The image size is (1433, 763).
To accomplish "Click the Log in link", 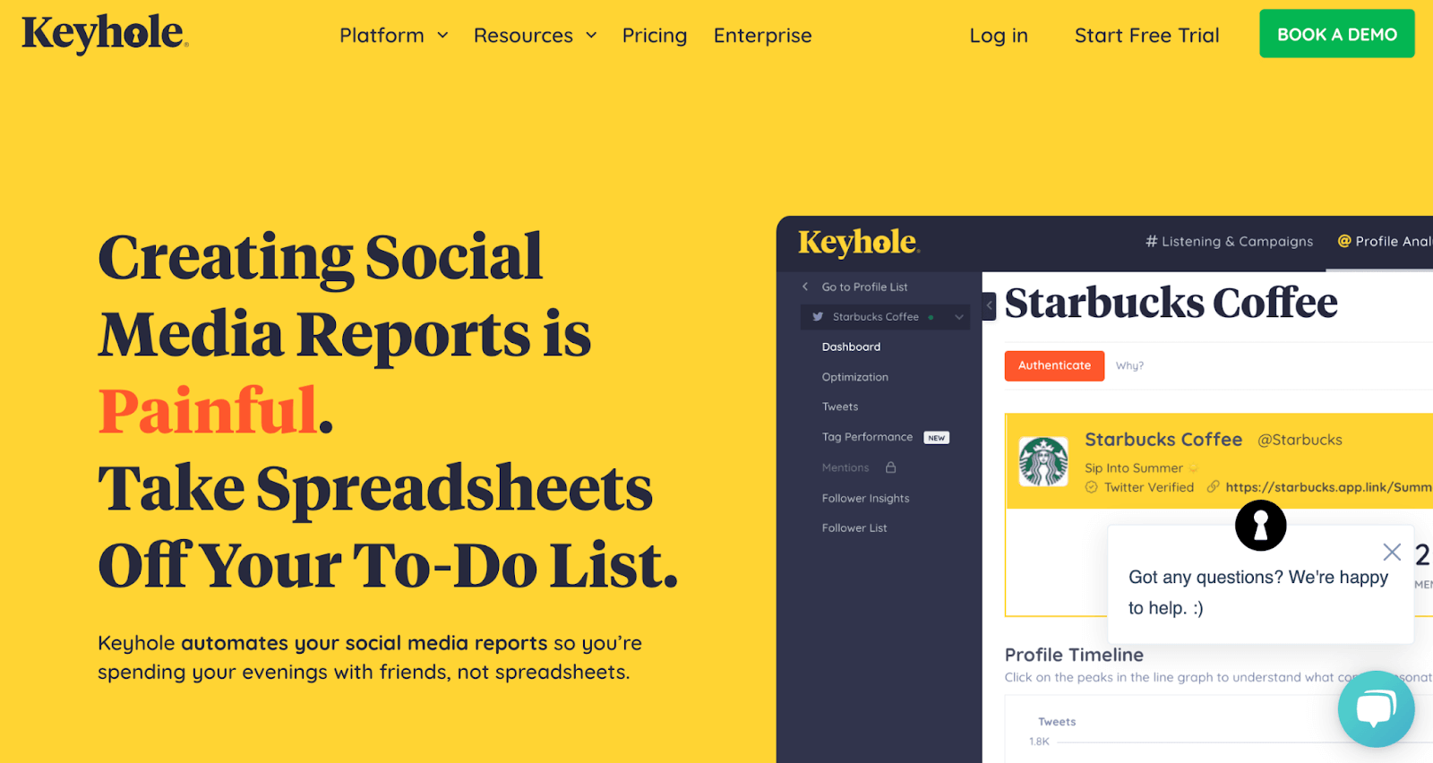I will (x=999, y=36).
